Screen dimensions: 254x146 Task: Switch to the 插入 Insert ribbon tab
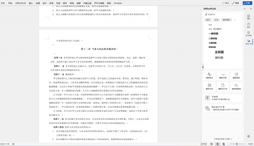31,3
